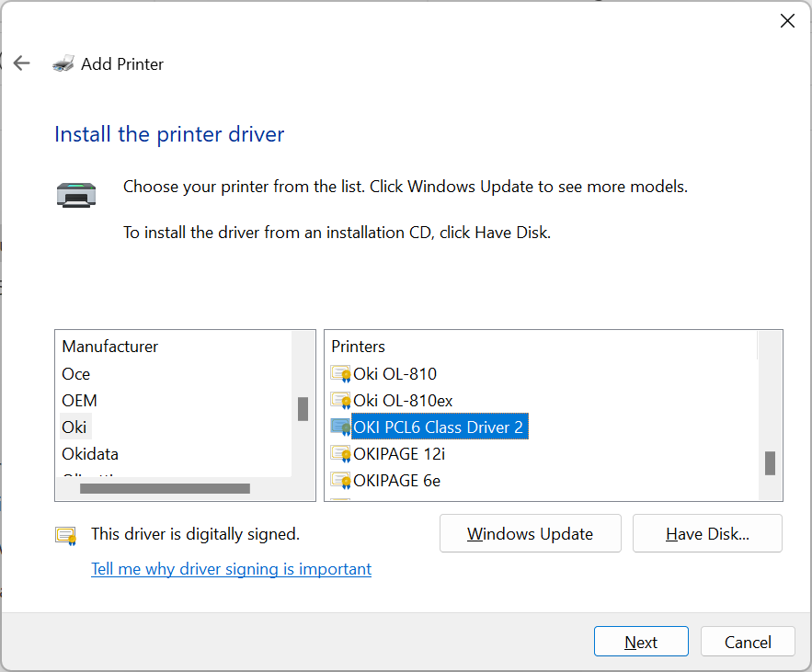The width and height of the screenshot is (812, 672).
Task: Click the Add Printer title icon
Action: coord(63,63)
